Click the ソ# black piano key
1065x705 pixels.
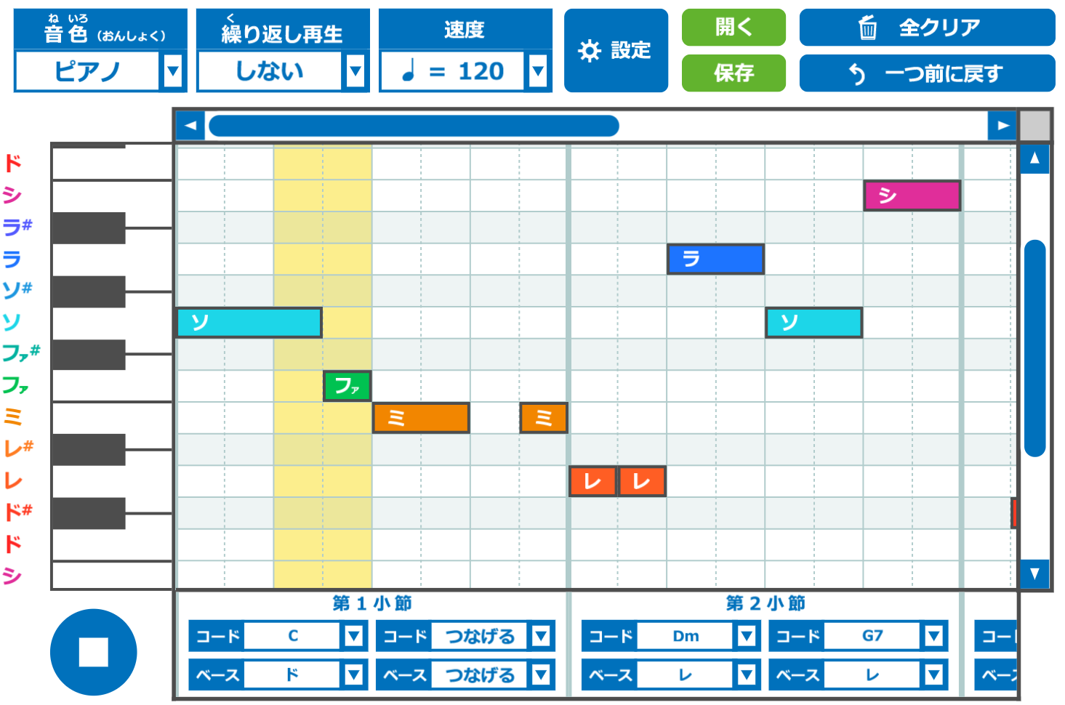point(89,291)
